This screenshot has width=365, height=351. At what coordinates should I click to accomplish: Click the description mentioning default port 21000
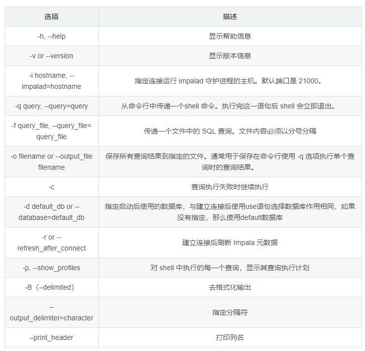click(230, 81)
